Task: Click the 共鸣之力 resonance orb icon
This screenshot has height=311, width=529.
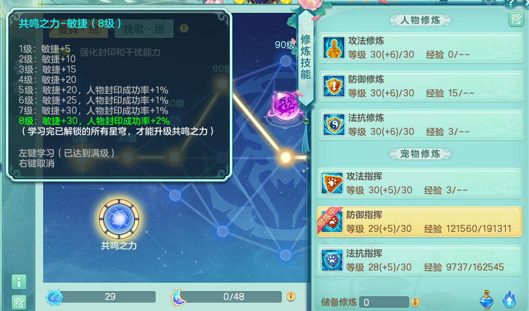Action: (x=119, y=219)
